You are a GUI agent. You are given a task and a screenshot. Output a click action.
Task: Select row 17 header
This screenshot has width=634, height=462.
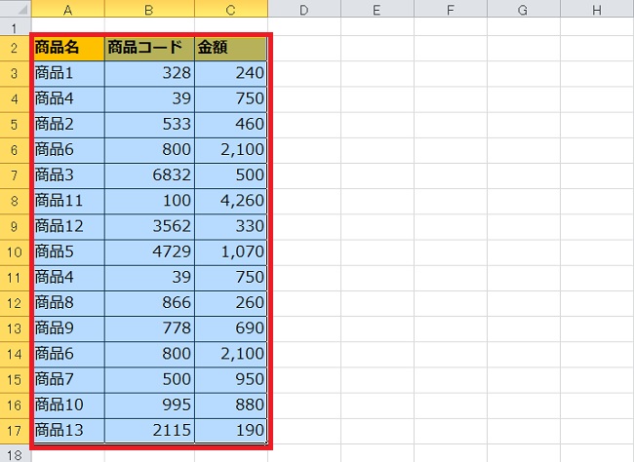point(17,429)
